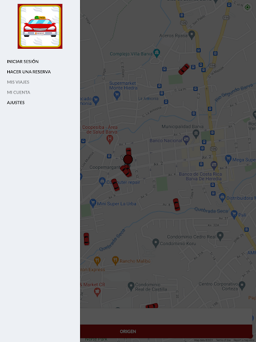Click the dark red origin pin marker
This screenshot has width=256, height=342.
tap(128, 160)
